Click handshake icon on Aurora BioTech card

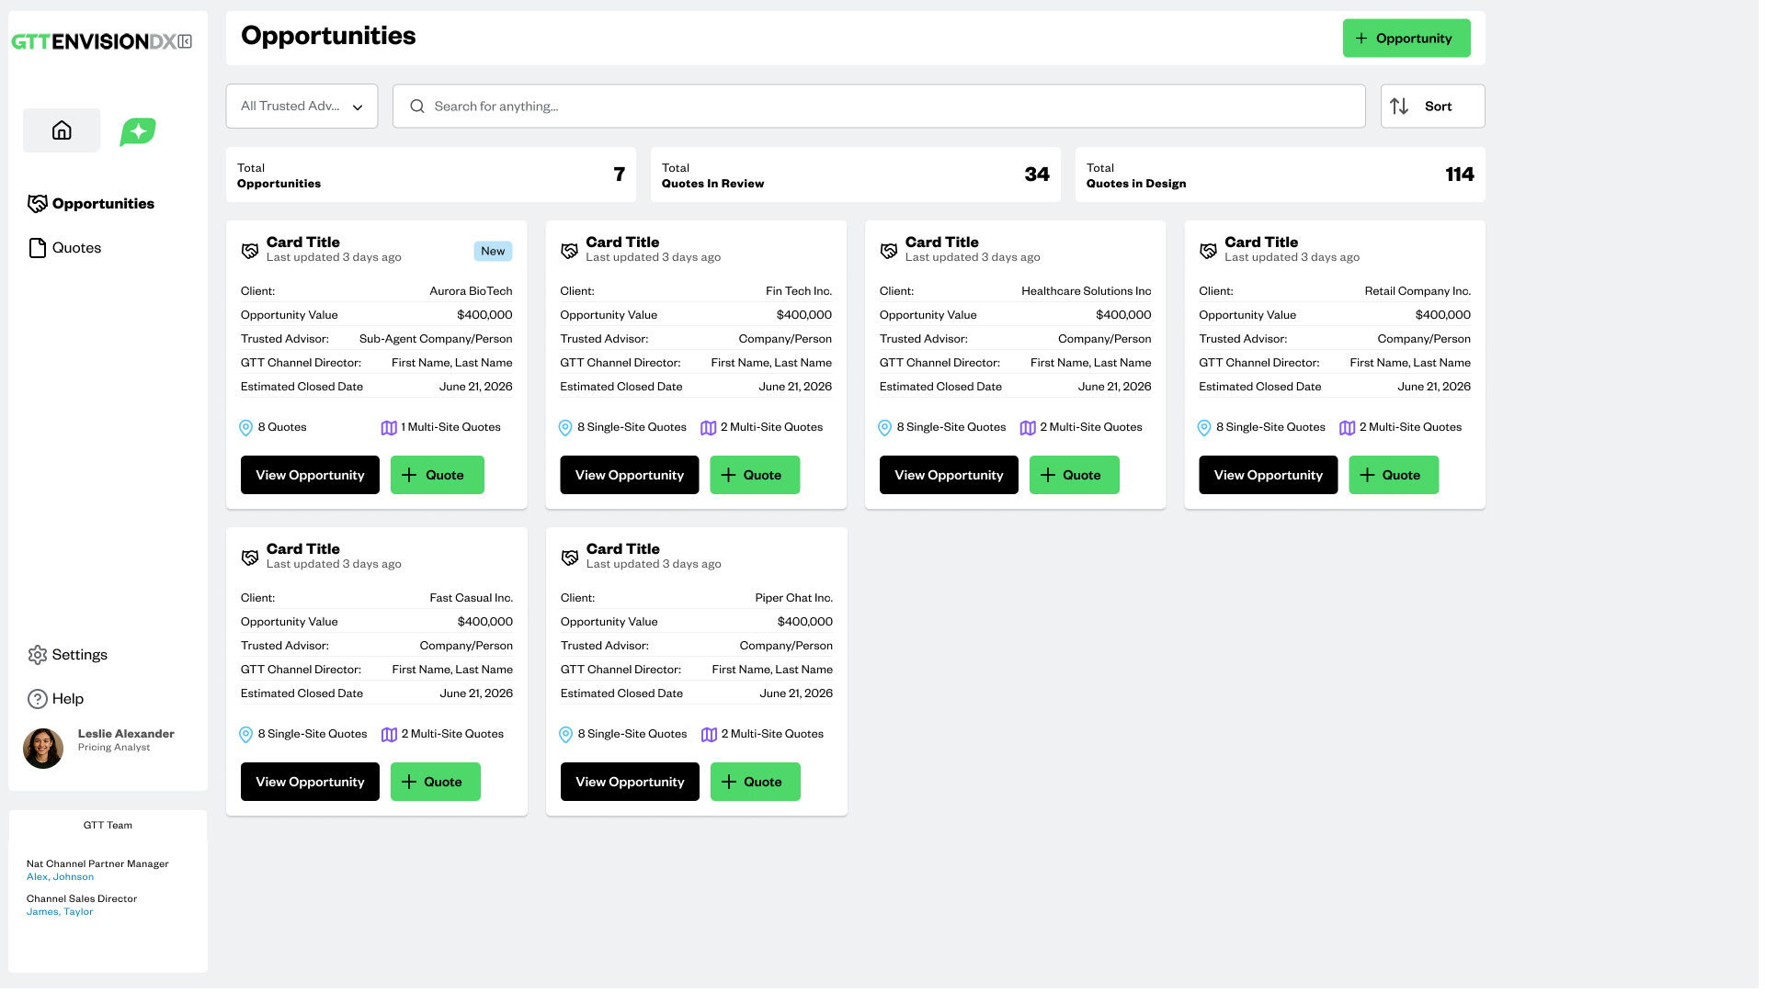point(250,251)
